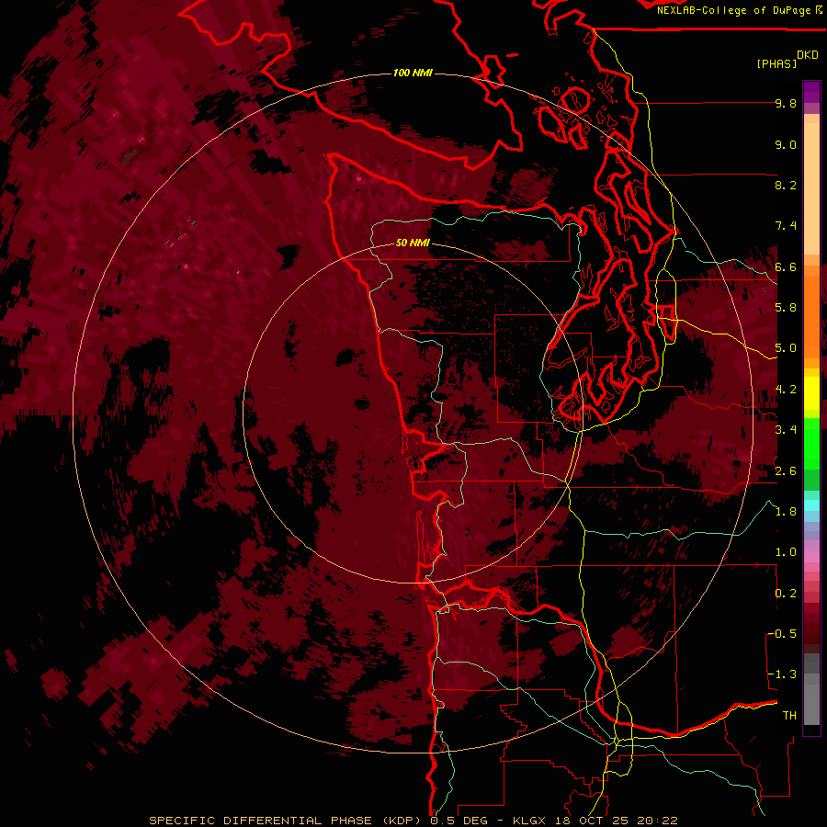
Task: Click the 6.6 value on the color scale
Action: coord(786,266)
